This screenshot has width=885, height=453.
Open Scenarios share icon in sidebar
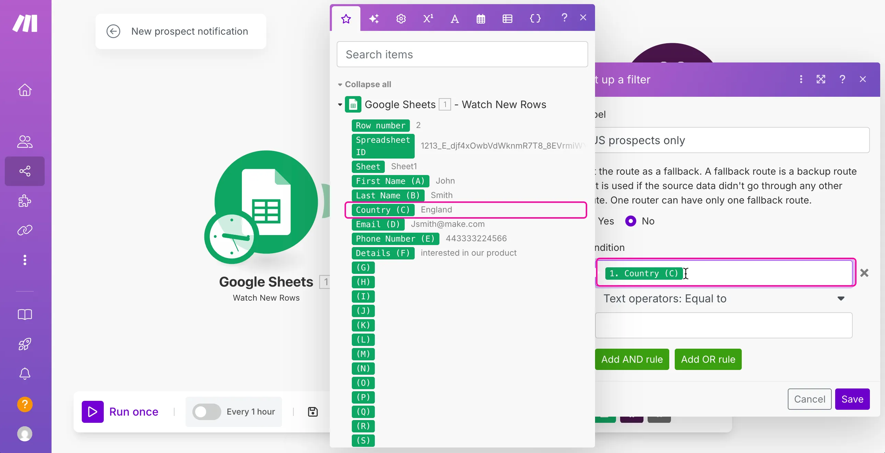click(x=25, y=171)
